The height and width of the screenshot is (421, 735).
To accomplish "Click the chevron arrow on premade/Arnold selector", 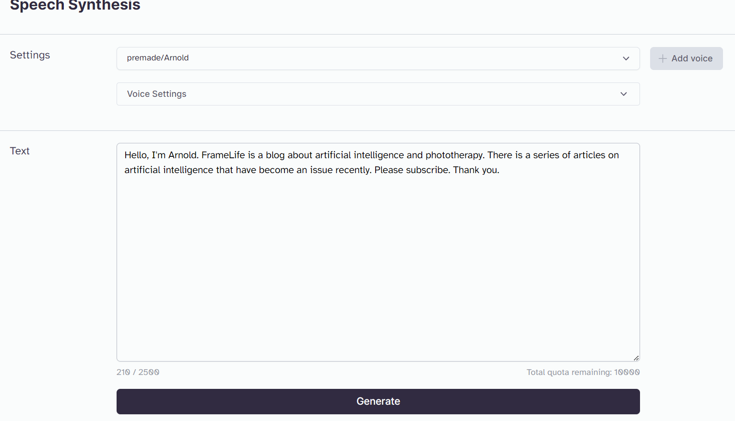I will [x=626, y=58].
